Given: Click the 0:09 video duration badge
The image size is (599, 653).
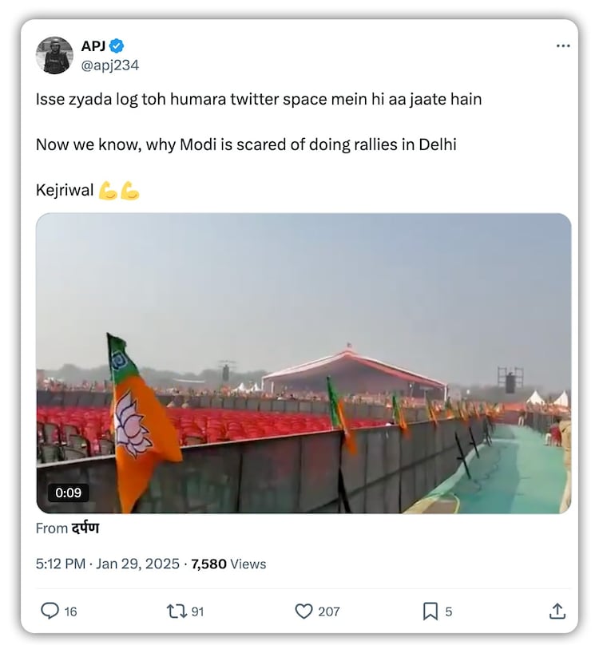Looking at the screenshot, I should coord(67,493).
